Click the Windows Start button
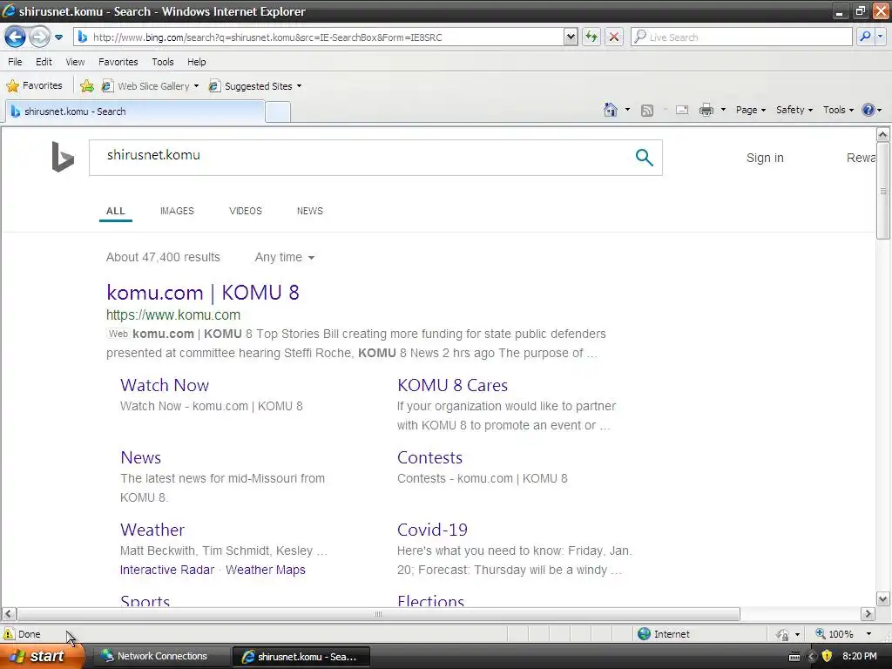The height and width of the screenshot is (669, 892). (x=41, y=657)
